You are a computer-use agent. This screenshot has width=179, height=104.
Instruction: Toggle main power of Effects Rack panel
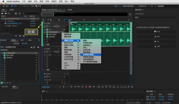pos(2,83)
